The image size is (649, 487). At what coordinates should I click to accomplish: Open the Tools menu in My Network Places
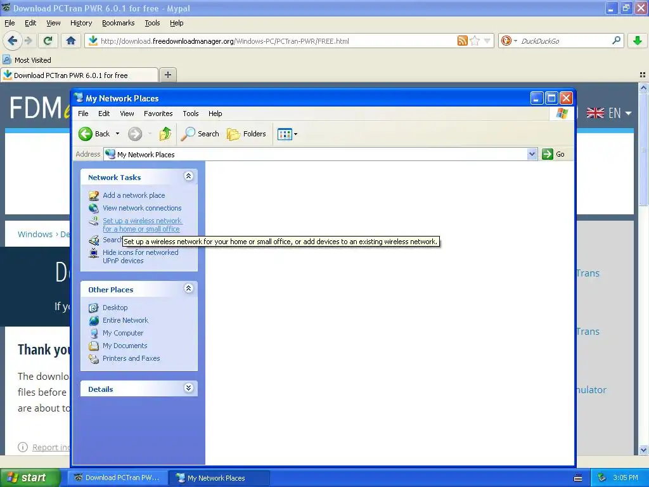click(190, 114)
